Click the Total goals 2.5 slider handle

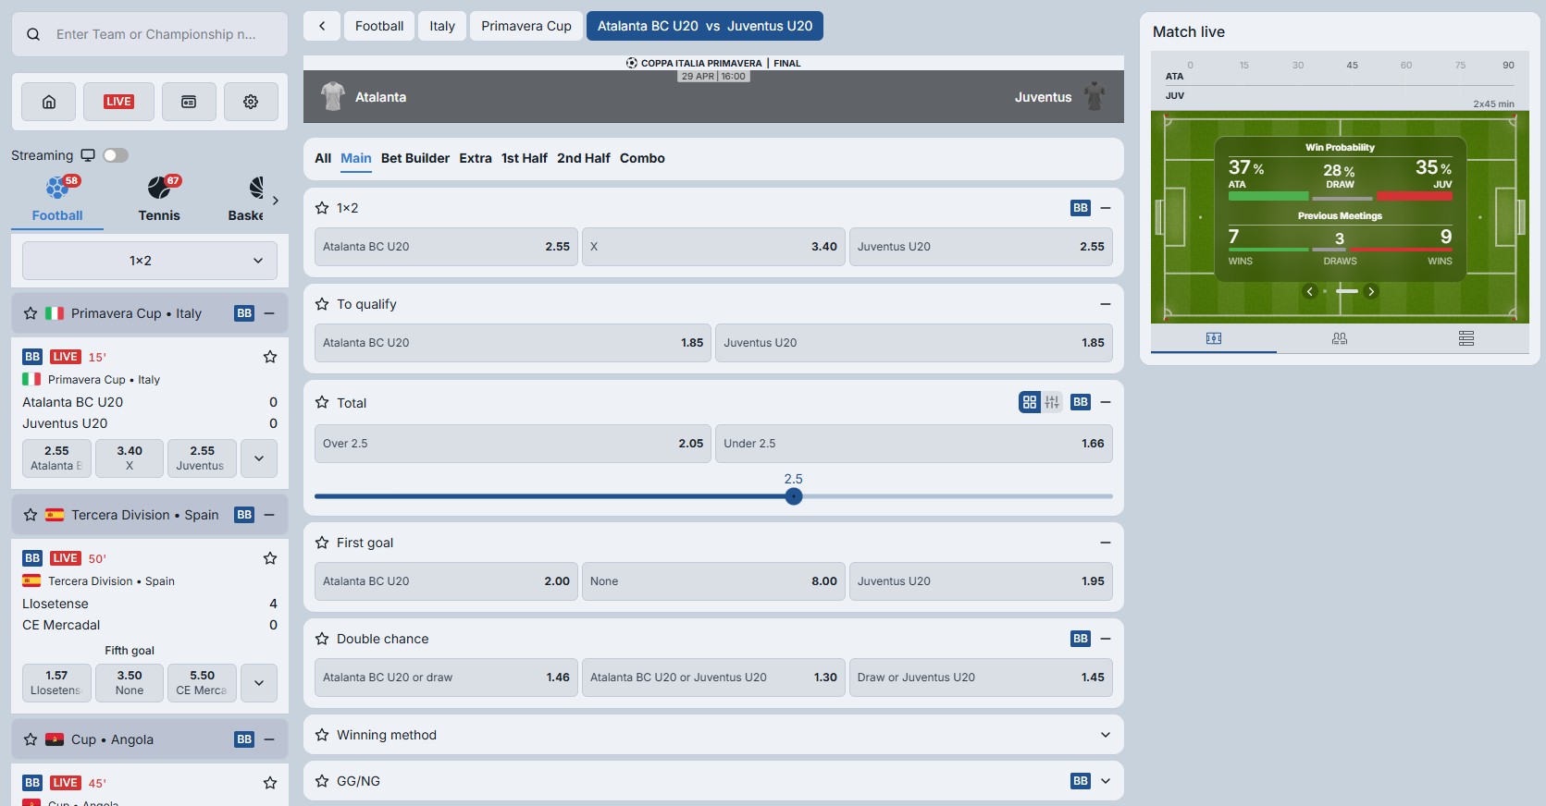[794, 496]
